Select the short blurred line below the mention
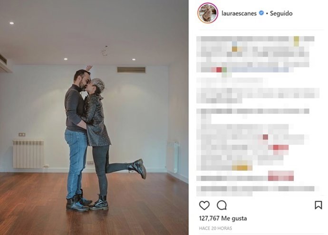 click(x=230, y=81)
